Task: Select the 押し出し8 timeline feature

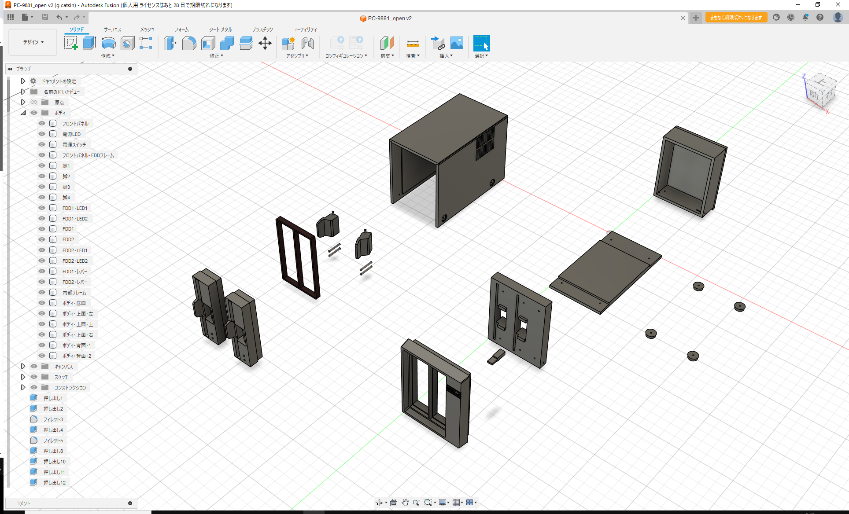Action: pyautogui.click(x=53, y=451)
